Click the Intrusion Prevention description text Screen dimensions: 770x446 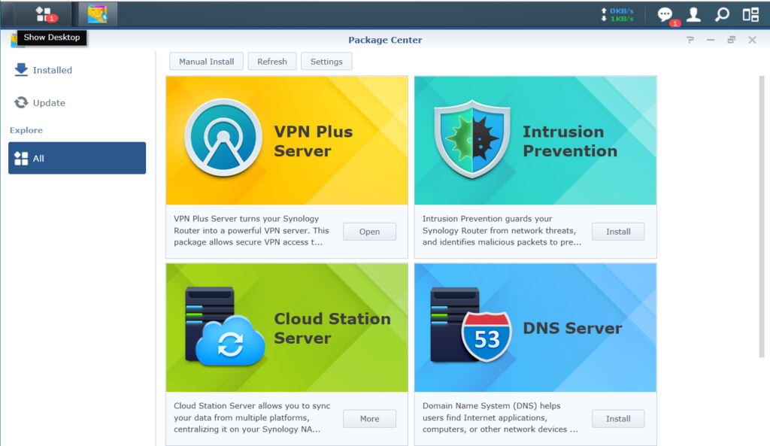tap(502, 230)
